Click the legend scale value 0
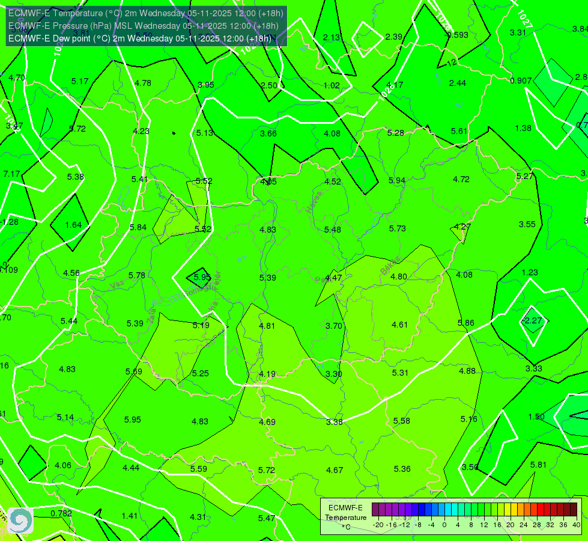Screen dimensions: 588x541 444,525
